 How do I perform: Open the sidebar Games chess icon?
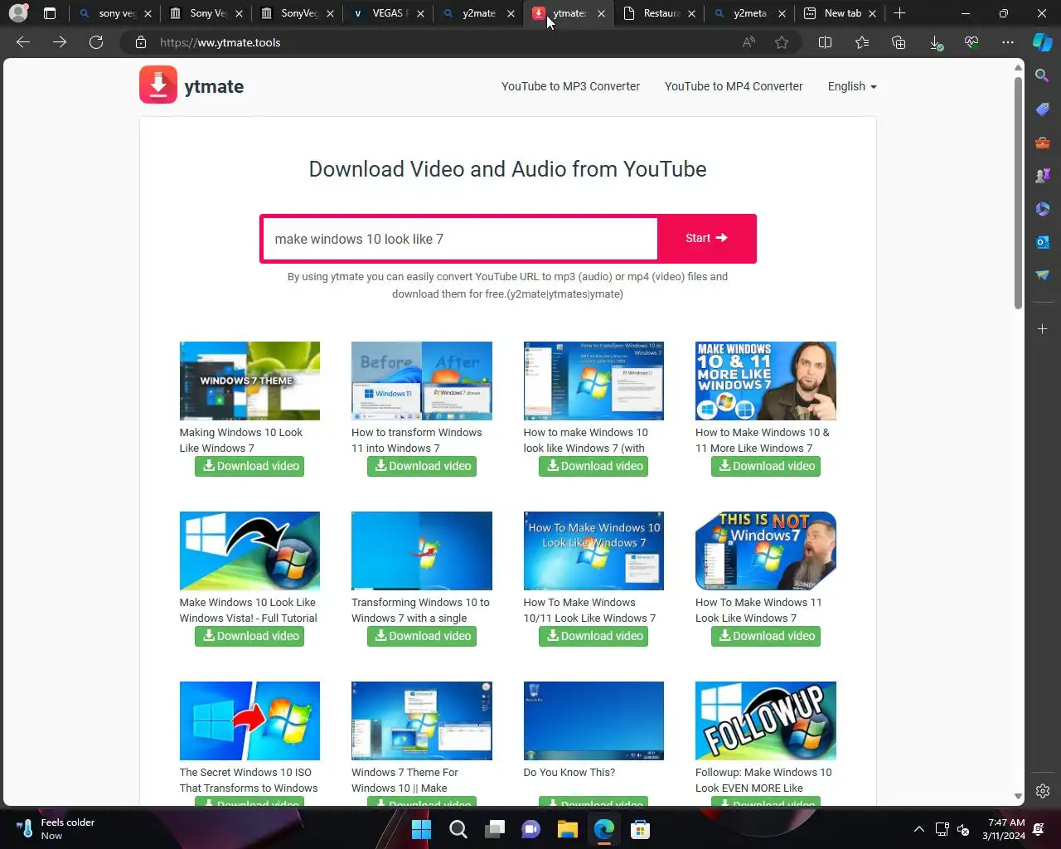[x=1043, y=176]
